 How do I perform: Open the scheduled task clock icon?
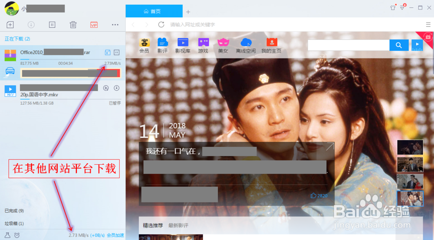pos(17,235)
